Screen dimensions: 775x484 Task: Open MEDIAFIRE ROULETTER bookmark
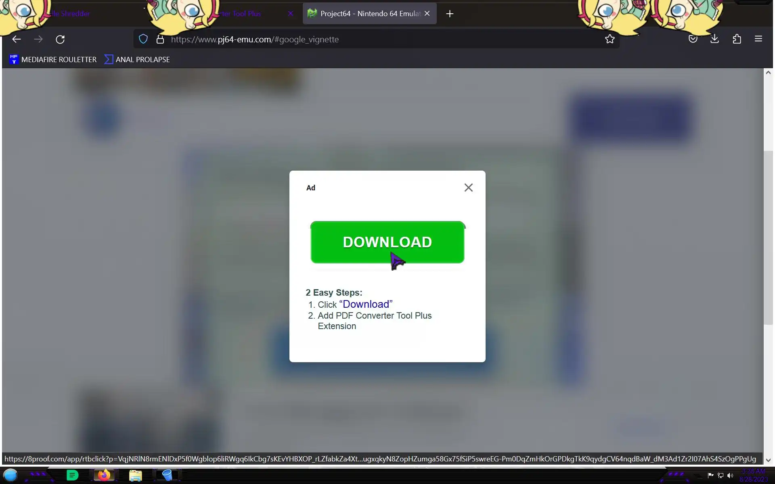pyautogui.click(x=53, y=59)
